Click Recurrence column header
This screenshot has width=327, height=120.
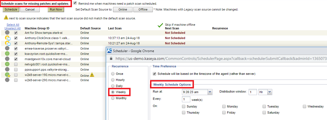tap(220, 29)
